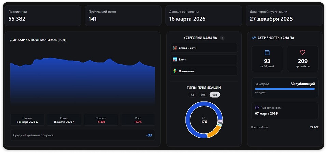
Task: Click the Психология category icon
Action: [175, 71]
